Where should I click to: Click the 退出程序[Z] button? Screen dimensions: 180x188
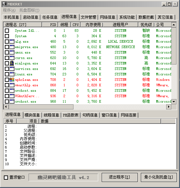[x=120, y=177]
